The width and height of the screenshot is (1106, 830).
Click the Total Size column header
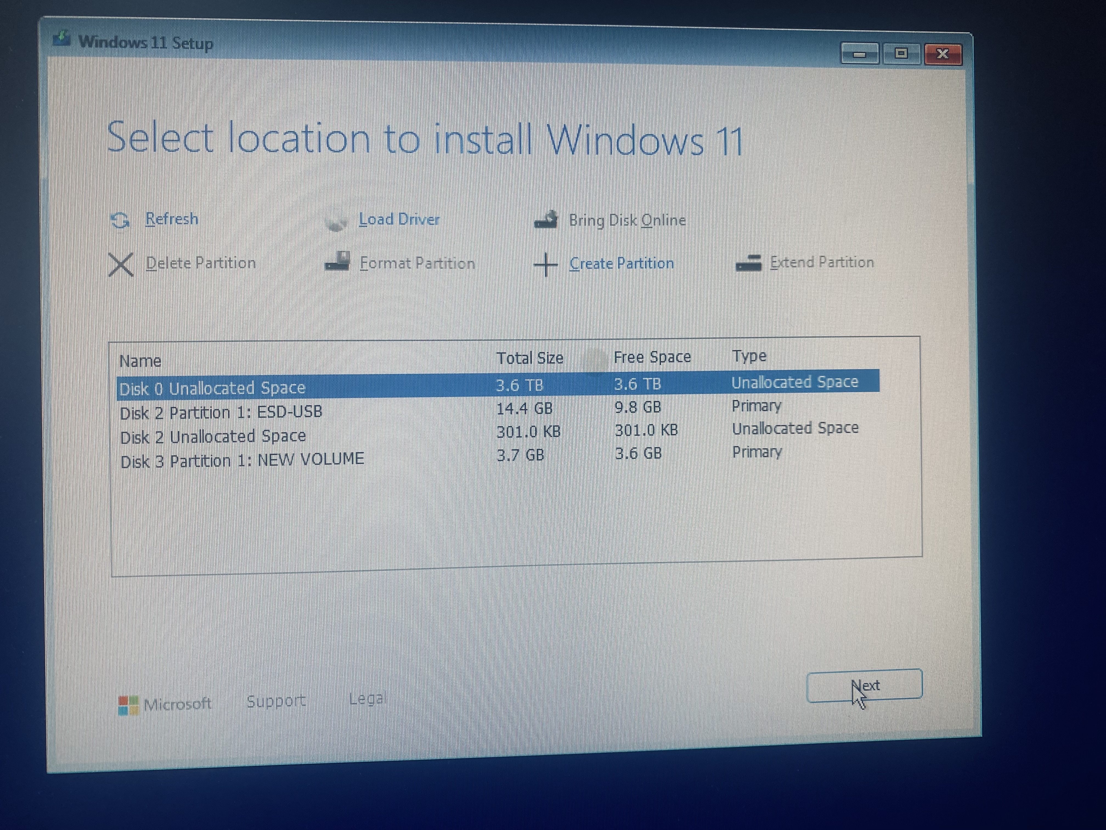(x=529, y=358)
